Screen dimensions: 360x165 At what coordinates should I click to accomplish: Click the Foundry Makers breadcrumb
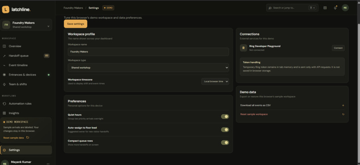[73, 8]
